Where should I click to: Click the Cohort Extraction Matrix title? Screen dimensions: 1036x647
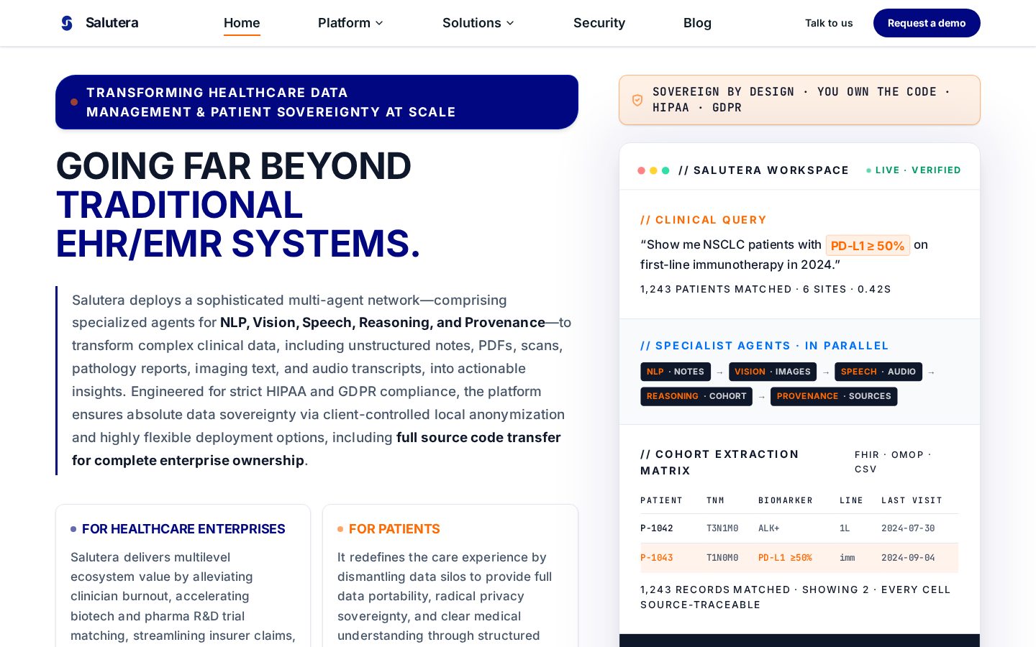pos(719,462)
